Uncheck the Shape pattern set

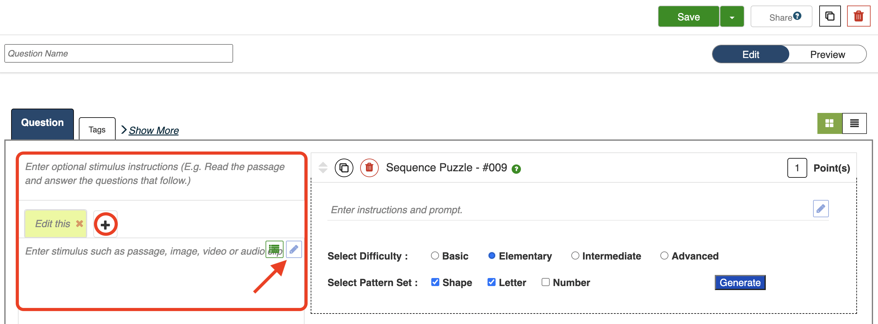point(435,282)
